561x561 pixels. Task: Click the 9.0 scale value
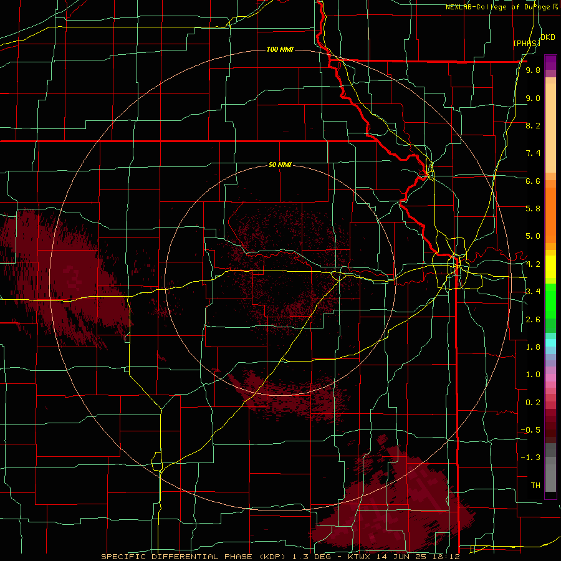(x=533, y=98)
